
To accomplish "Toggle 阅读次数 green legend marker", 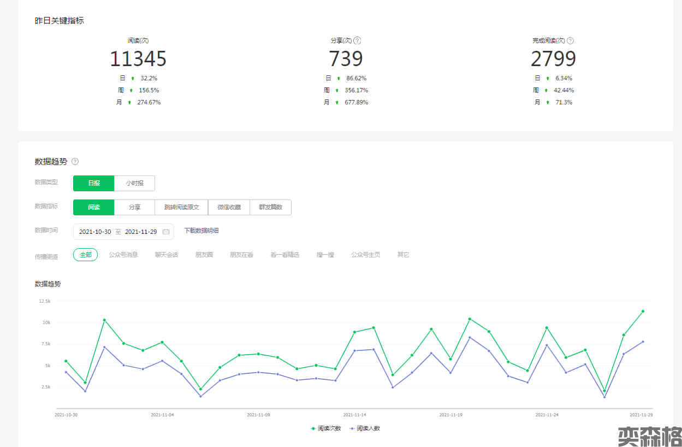I will [x=313, y=428].
